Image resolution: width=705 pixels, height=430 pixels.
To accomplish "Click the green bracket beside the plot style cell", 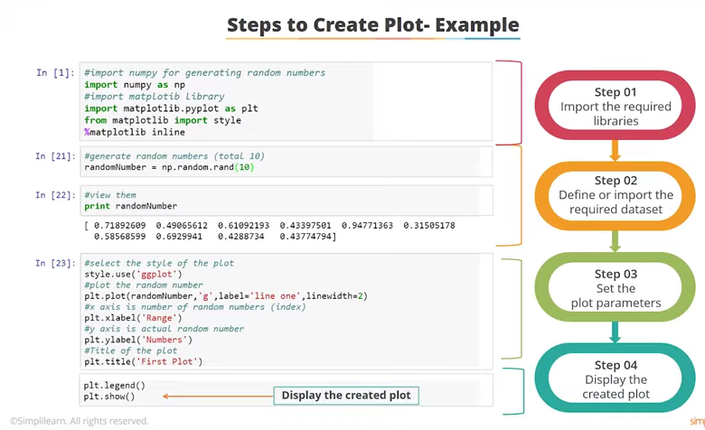I will click(517, 310).
